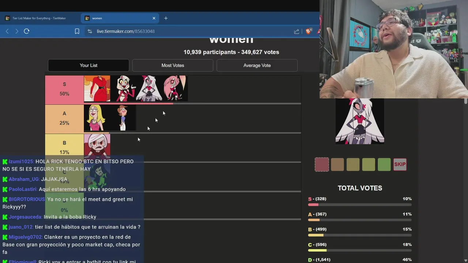Select white-haired moth character in S tier
This screenshot has height=263, width=468.
[x=149, y=88]
